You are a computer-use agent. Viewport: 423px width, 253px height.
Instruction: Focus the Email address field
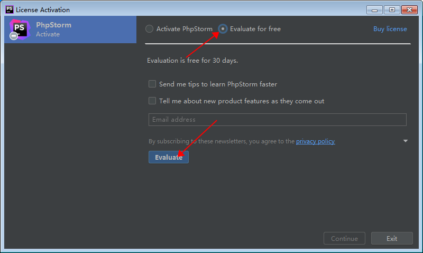277,120
